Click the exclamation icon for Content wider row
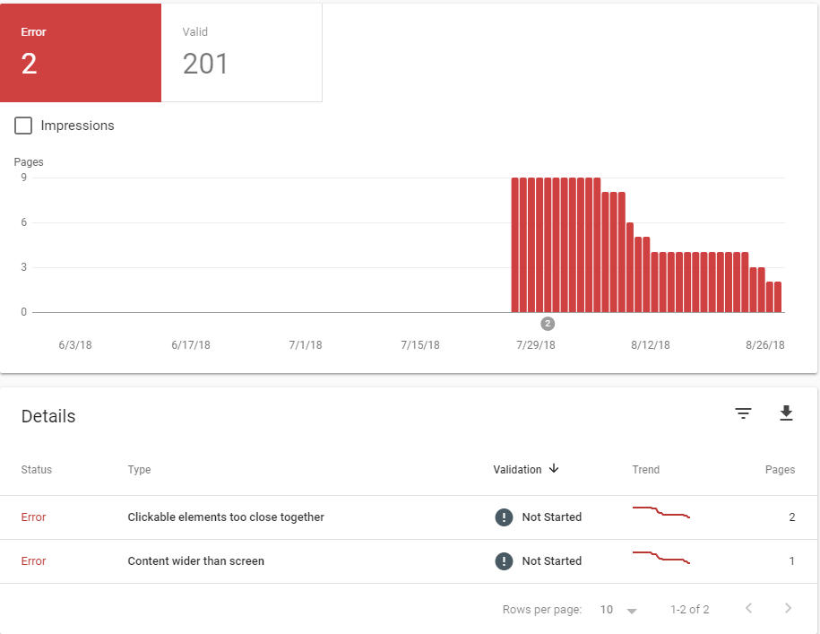 [x=504, y=561]
